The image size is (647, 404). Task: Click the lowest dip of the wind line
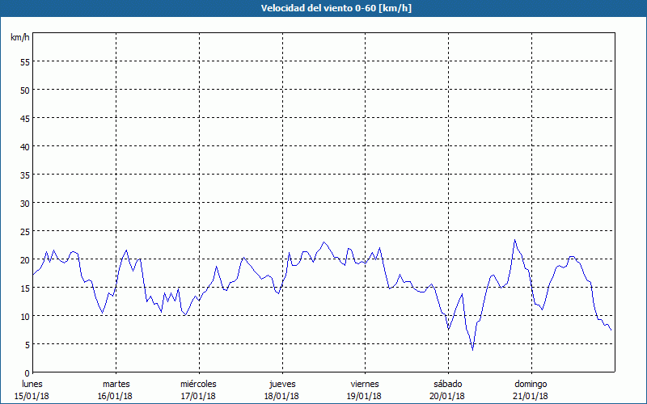pos(472,349)
